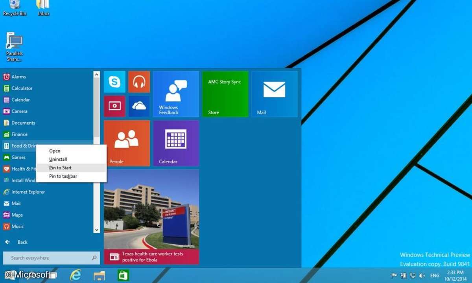The width and height of the screenshot is (472, 283).
Task: Open the clock showing 2:33 PM
Action: click(455, 275)
